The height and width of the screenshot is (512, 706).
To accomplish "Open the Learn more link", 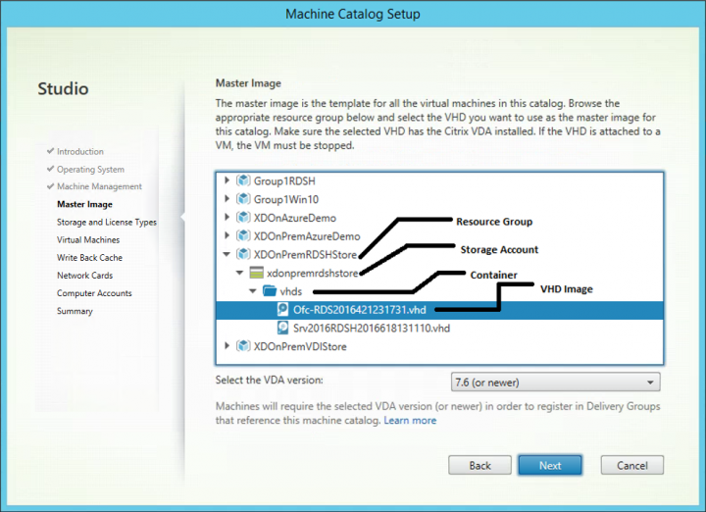I will 410,421.
